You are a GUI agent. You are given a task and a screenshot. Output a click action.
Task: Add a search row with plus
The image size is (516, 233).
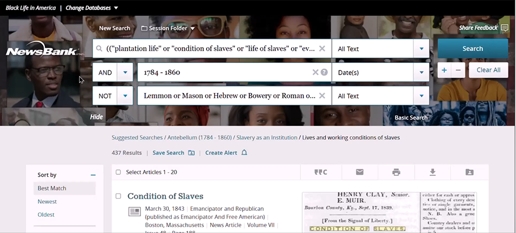point(444,70)
